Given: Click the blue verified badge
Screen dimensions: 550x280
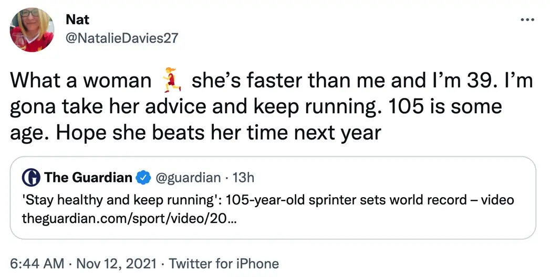Looking at the screenshot, I should click(x=142, y=178).
